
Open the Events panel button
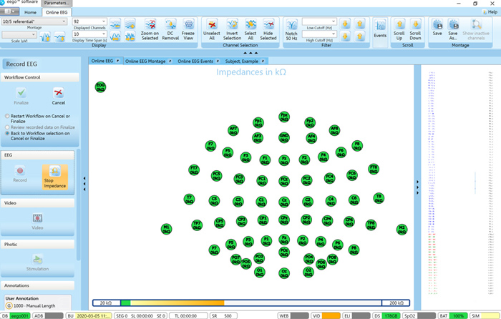tap(380, 29)
